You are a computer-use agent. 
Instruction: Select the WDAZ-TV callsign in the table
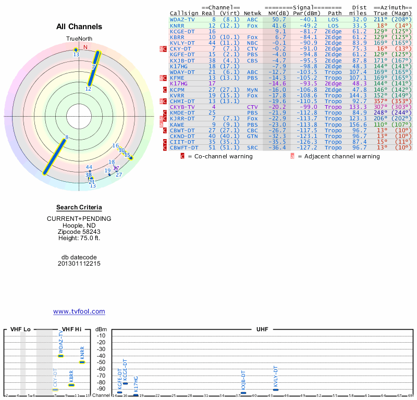[x=182, y=19]
